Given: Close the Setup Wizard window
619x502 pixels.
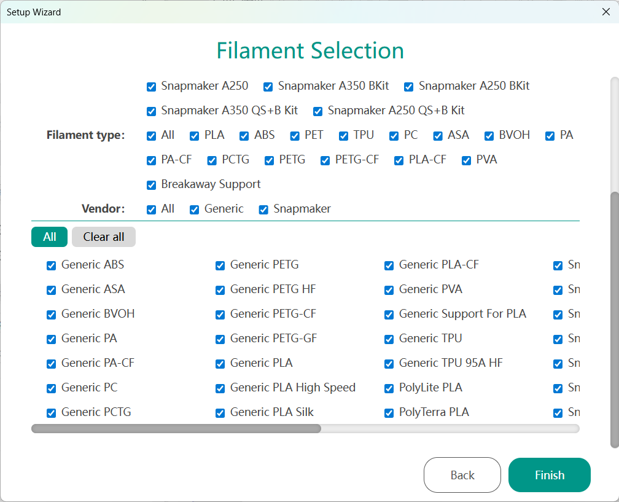Looking at the screenshot, I should coord(605,12).
